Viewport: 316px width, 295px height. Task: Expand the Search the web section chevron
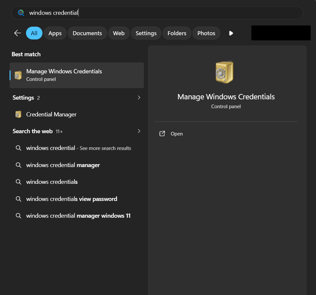pyautogui.click(x=139, y=131)
